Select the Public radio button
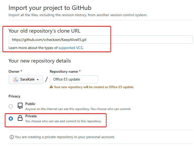The height and width of the screenshot is (147, 194). [11, 106]
